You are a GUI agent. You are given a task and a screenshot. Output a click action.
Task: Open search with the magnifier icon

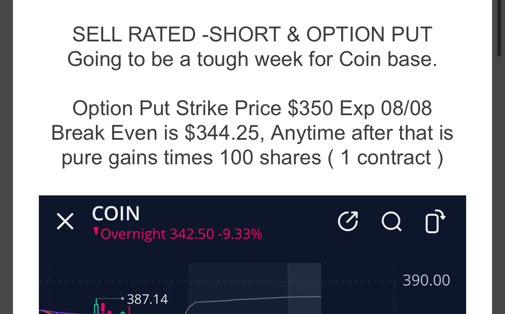click(391, 222)
